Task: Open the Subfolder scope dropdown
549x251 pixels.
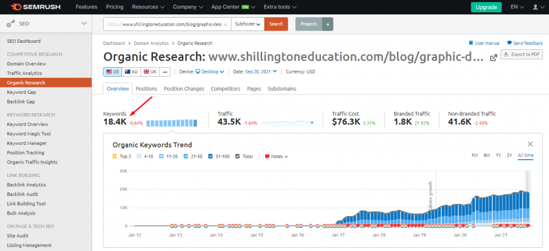Action: [x=248, y=24]
